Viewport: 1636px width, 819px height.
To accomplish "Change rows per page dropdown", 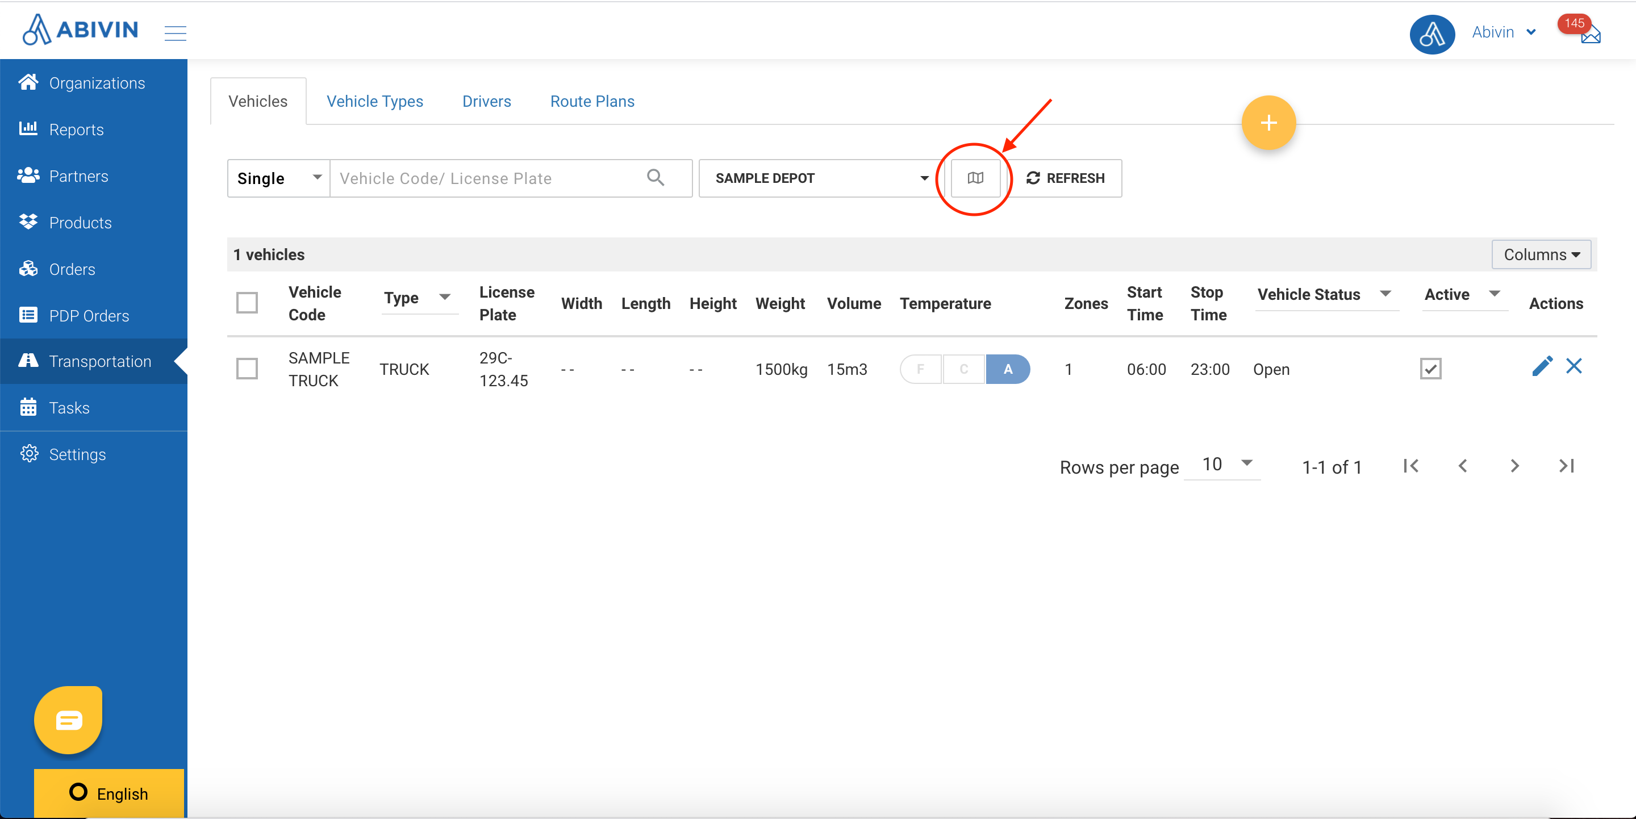I will (1222, 465).
